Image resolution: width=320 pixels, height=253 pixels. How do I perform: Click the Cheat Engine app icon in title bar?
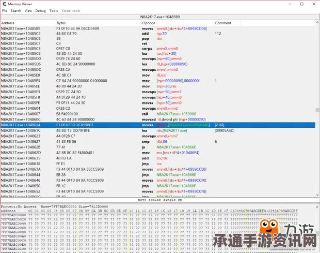coord(4,4)
